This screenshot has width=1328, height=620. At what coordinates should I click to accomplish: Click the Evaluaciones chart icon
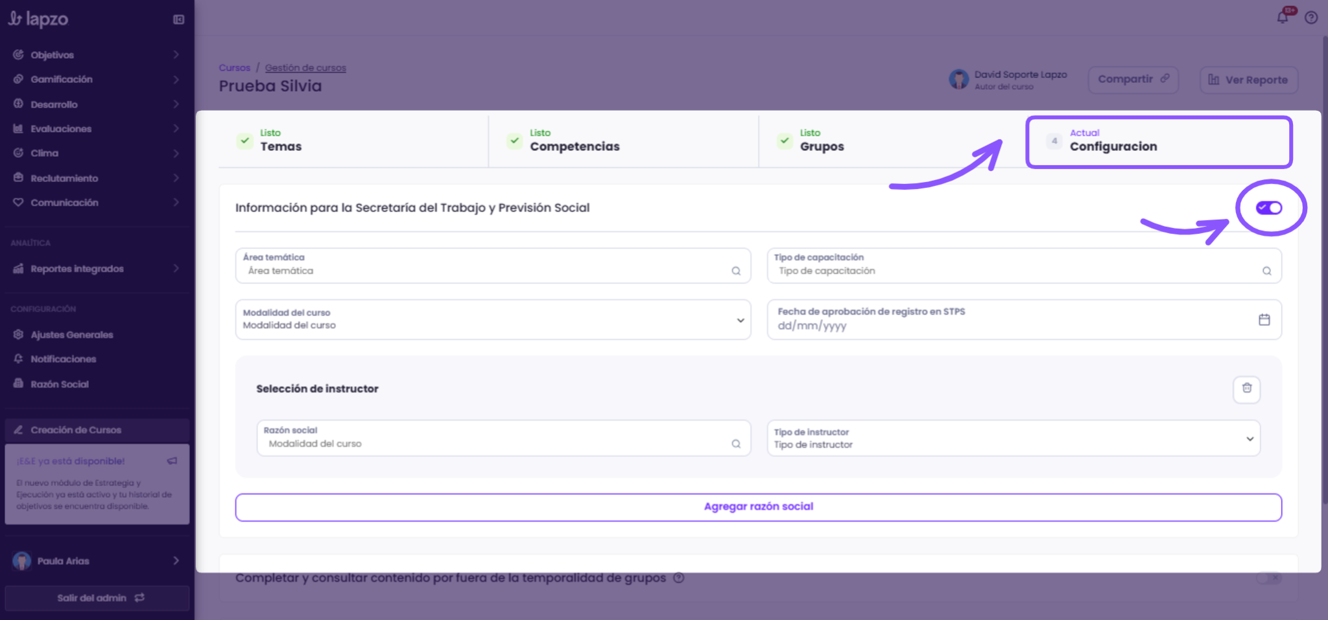click(x=18, y=128)
